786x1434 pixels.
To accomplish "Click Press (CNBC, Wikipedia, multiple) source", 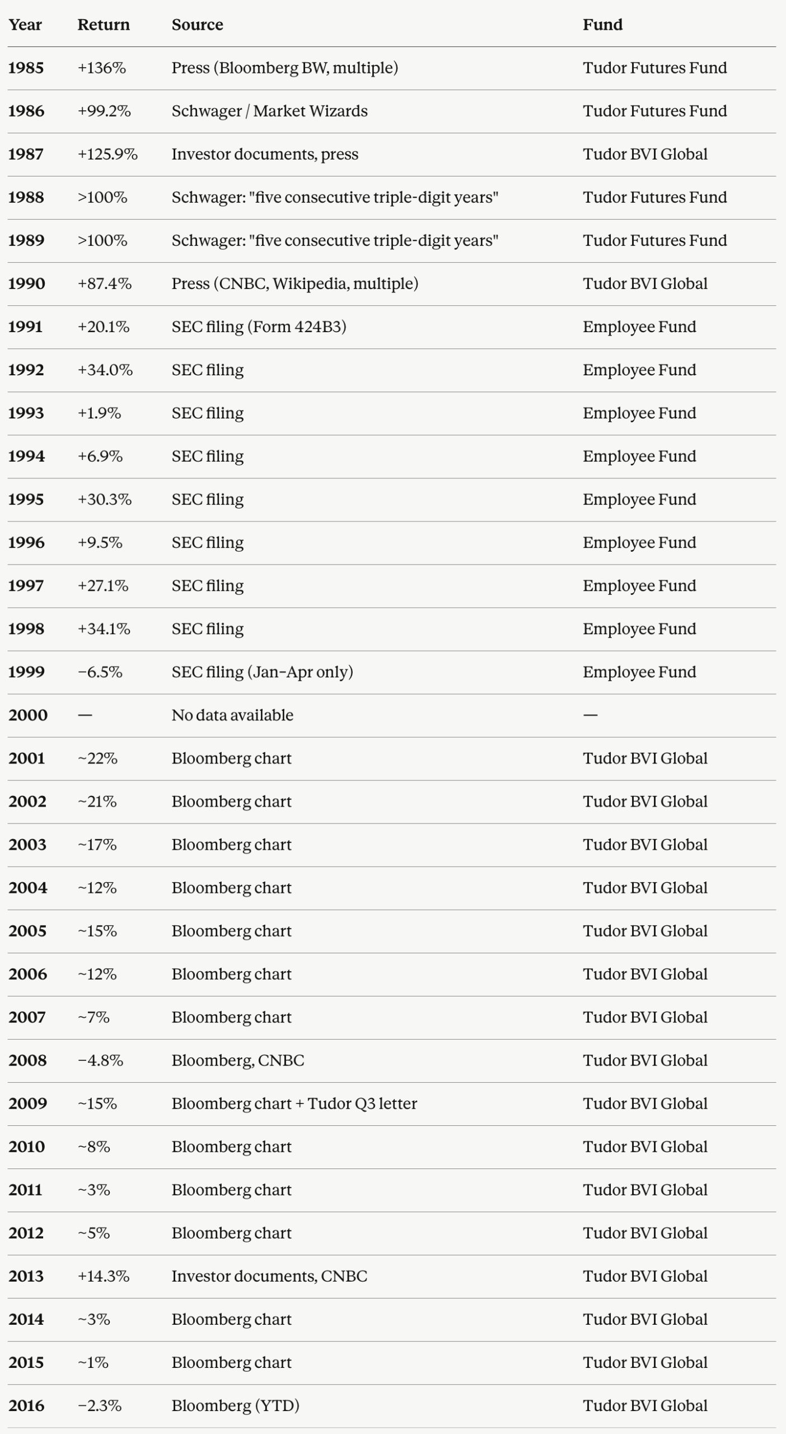I will [295, 283].
